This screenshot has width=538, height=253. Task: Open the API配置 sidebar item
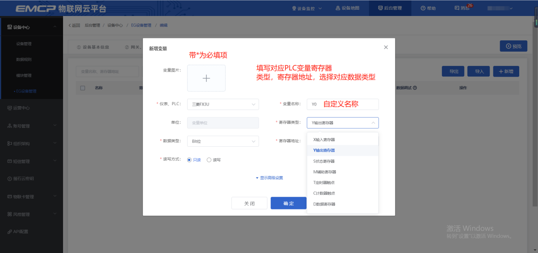point(20,232)
